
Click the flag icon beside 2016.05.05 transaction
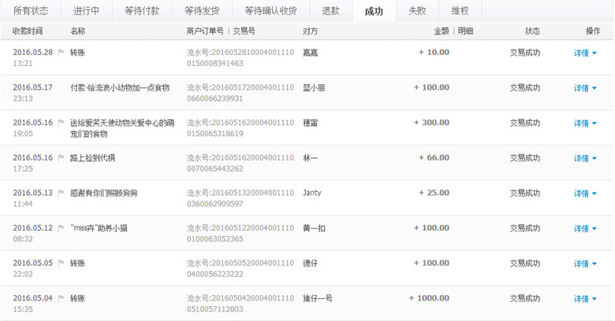61,264
